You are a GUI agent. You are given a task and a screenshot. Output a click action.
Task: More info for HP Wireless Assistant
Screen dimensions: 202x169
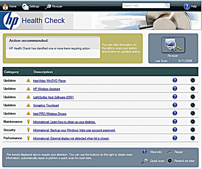(x=175, y=88)
